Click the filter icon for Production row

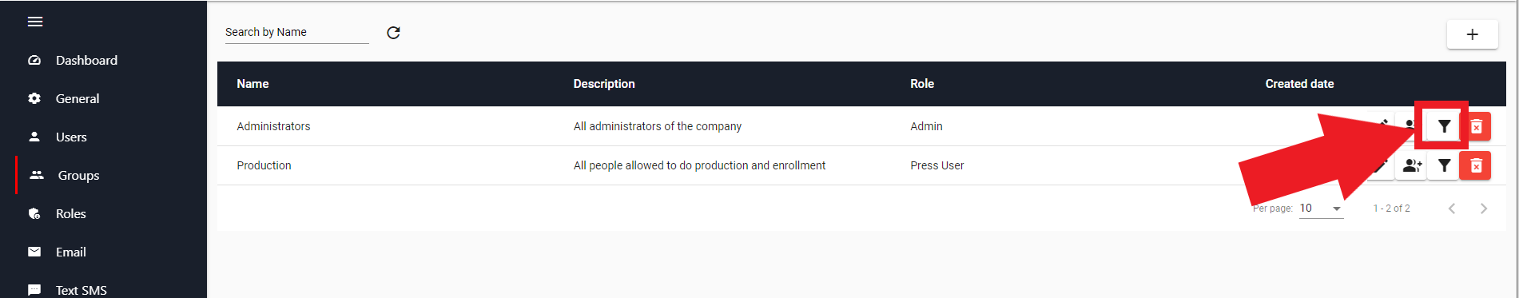pos(1444,165)
